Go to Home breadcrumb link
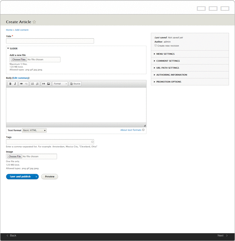This screenshot has height=241, width=235. point(9,30)
